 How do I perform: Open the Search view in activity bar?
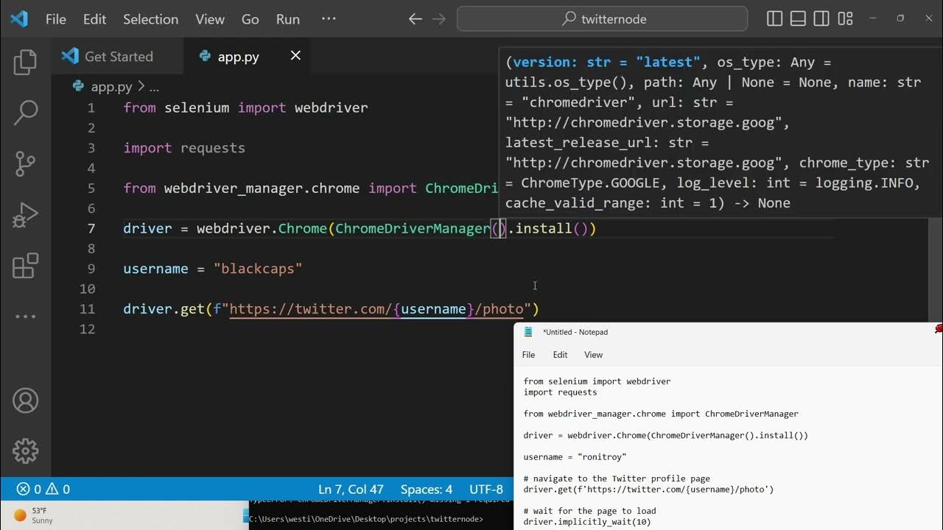[x=25, y=113]
